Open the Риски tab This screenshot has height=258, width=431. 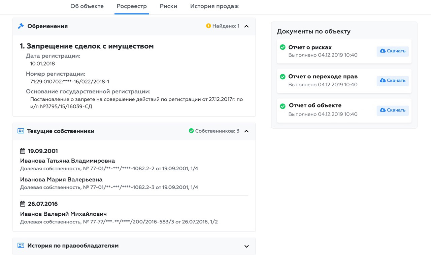point(168,6)
